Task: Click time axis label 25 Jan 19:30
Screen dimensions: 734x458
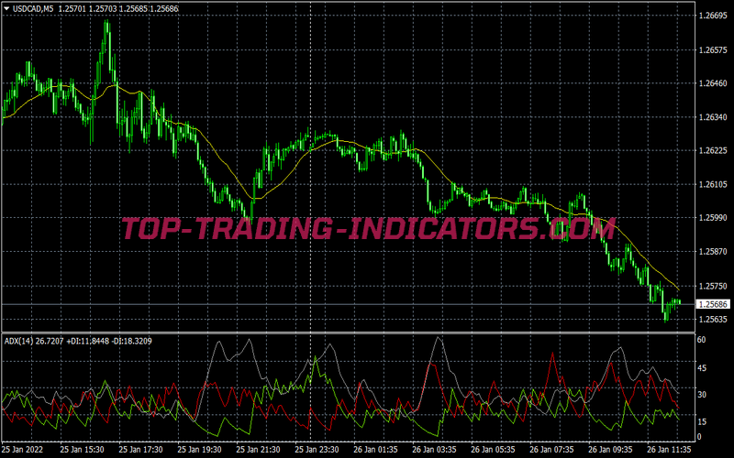Action: pos(199,450)
